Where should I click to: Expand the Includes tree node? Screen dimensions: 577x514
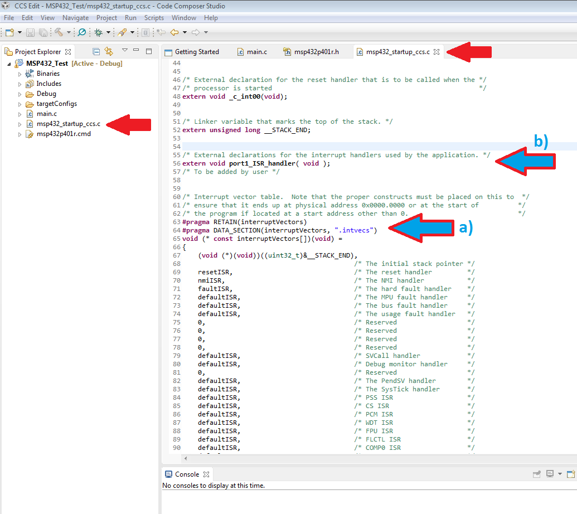20,84
